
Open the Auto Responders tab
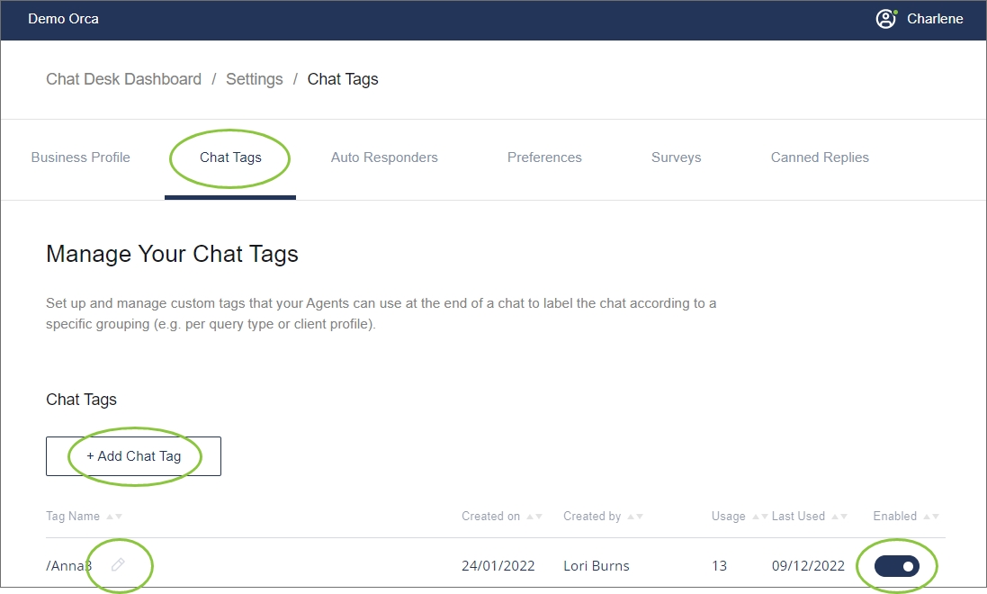pos(384,157)
